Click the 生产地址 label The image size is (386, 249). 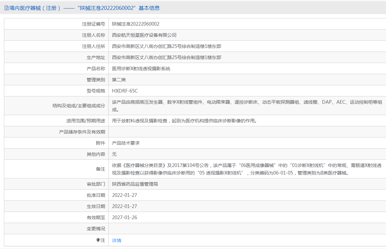click(x=96, y=57)
